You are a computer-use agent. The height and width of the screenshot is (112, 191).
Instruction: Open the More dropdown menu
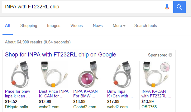click(119, 26)
